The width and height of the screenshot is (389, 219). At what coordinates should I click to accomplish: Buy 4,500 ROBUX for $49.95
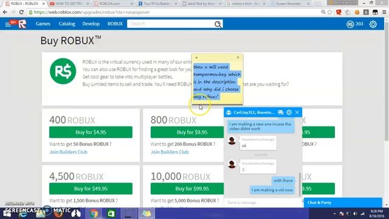pos(91,189)
